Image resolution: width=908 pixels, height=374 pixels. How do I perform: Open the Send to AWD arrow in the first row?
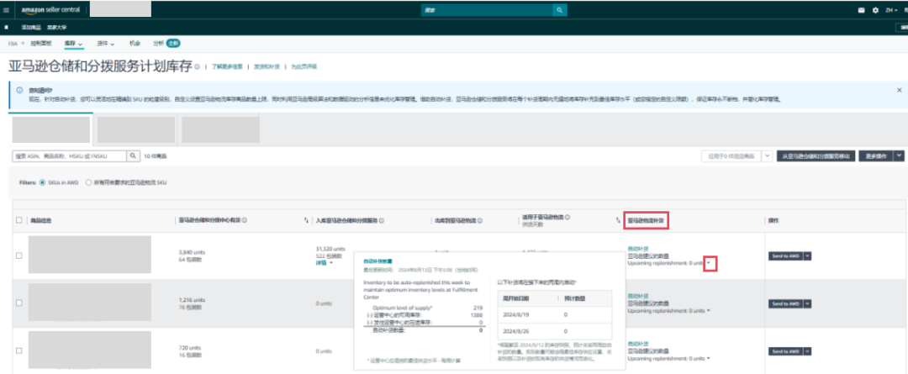[x=807, y=255]
